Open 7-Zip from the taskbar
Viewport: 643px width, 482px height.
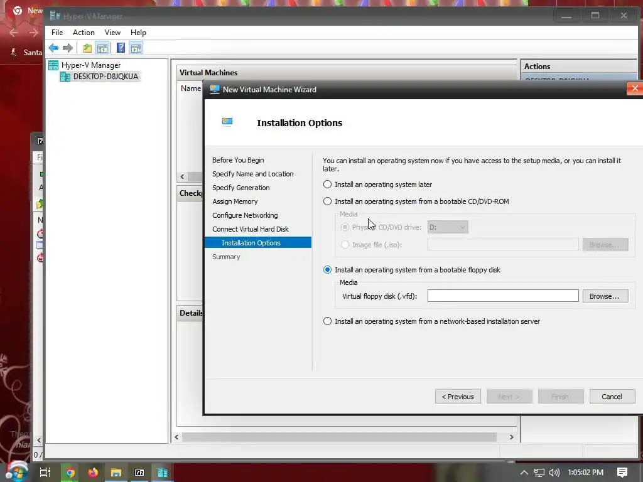pyautogui.click(x=139, y=473)
